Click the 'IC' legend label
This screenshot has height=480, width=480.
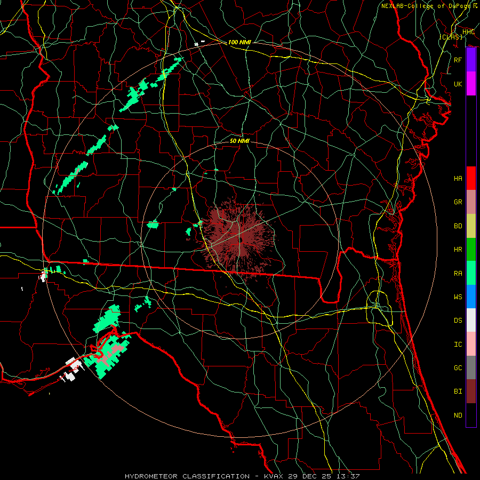[x=458, y=345]
